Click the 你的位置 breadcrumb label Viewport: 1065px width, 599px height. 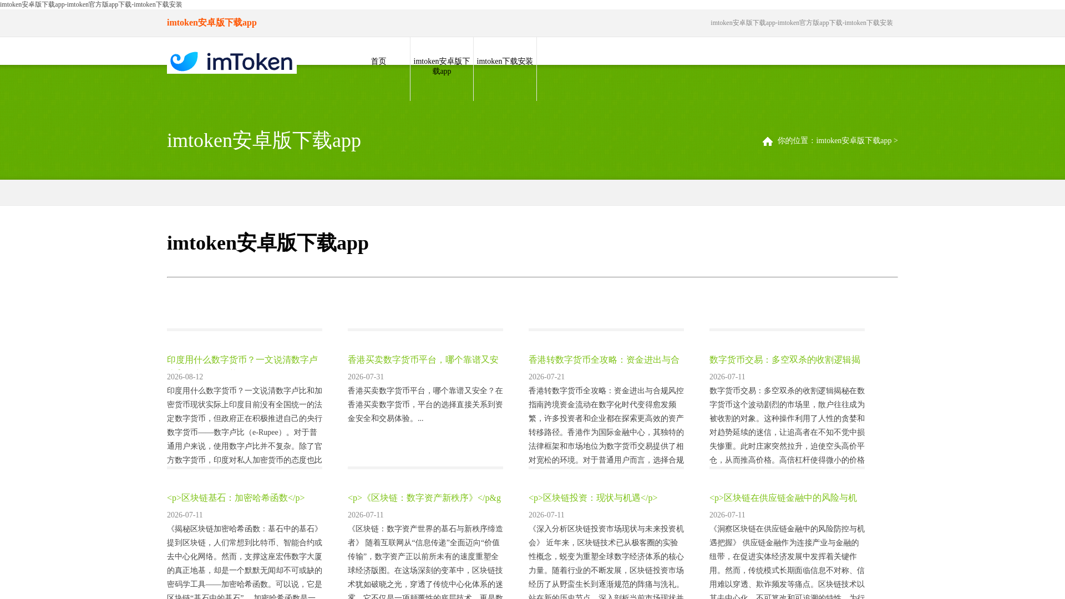pos(797,141)
